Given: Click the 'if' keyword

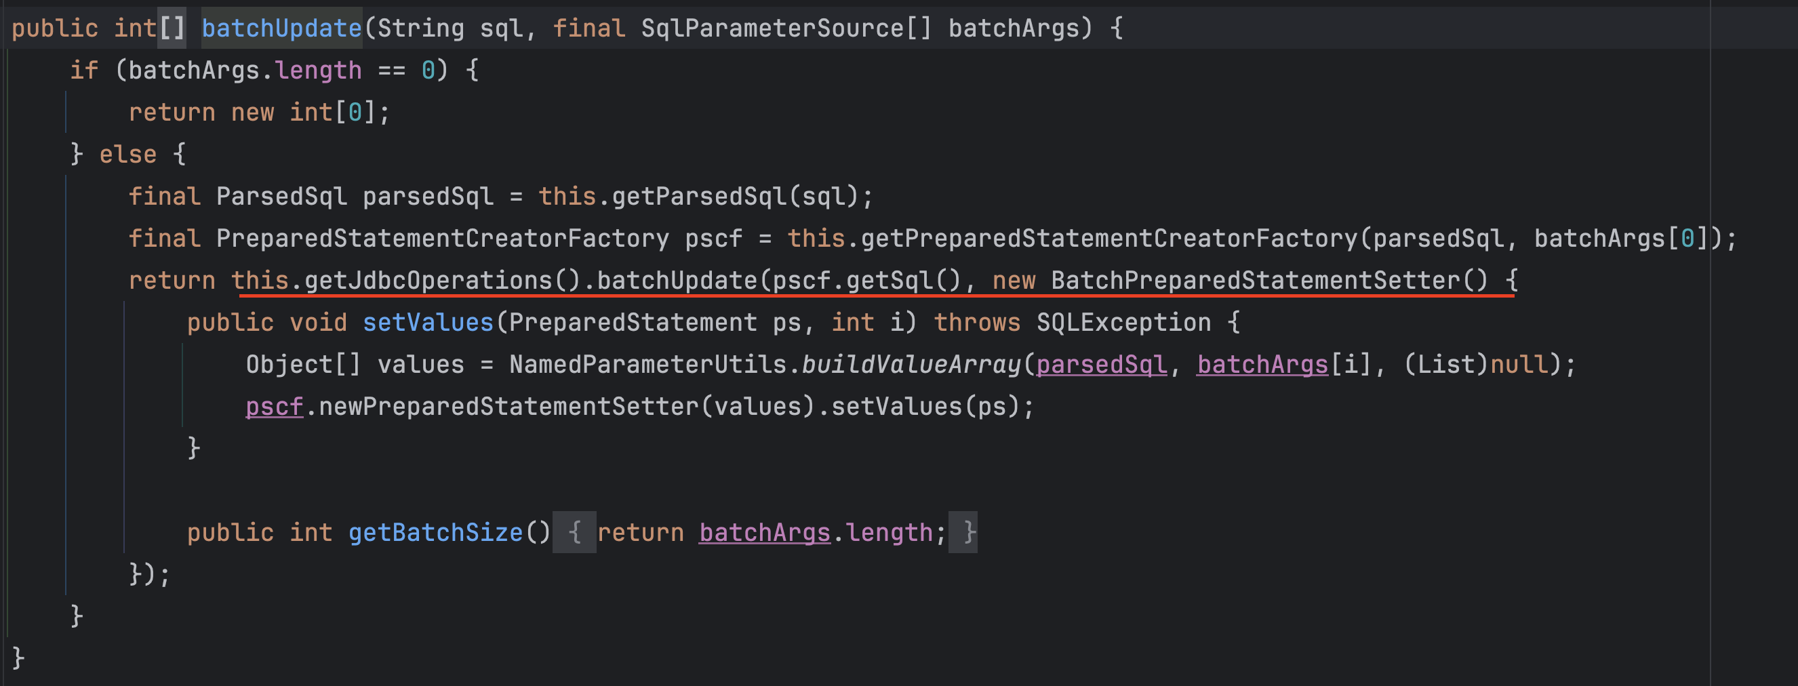Looking at the screenshot, I should tap(84, 70).
